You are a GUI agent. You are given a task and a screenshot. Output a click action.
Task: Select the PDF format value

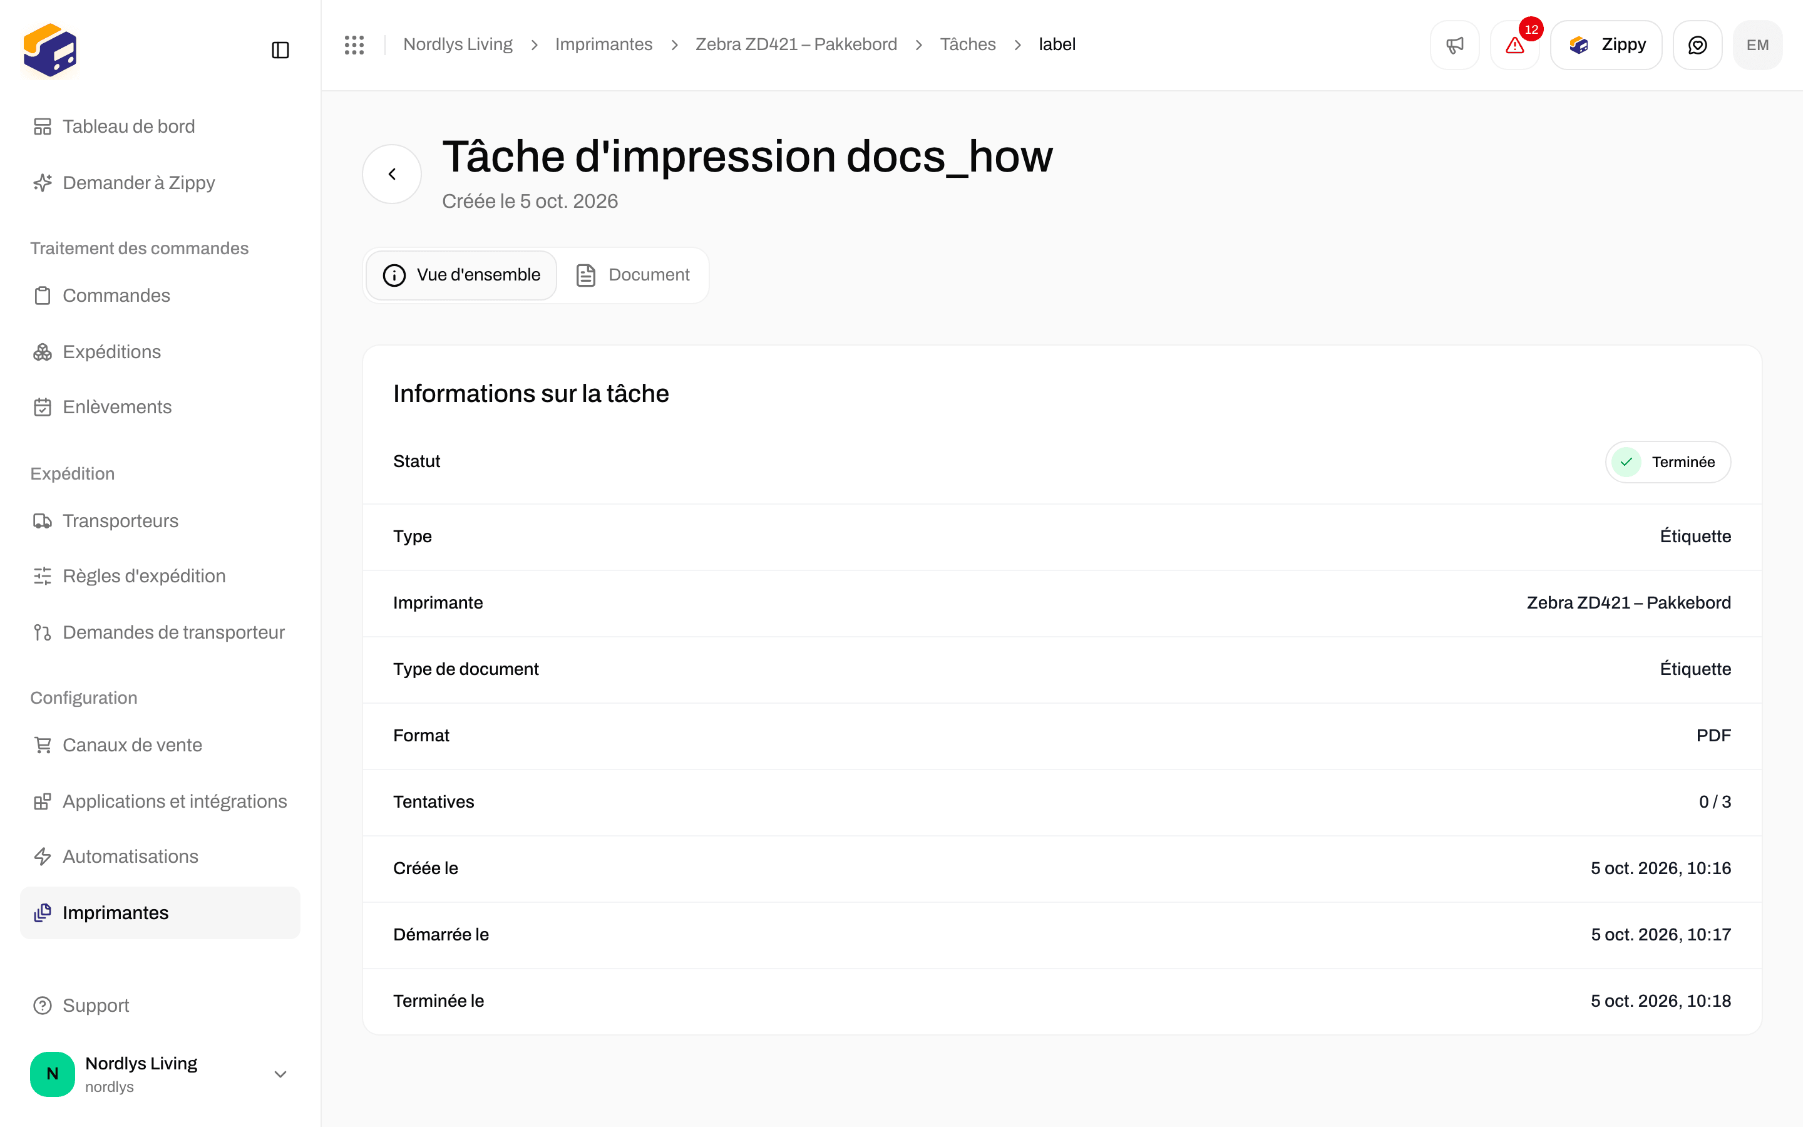tap(1713, 736)
